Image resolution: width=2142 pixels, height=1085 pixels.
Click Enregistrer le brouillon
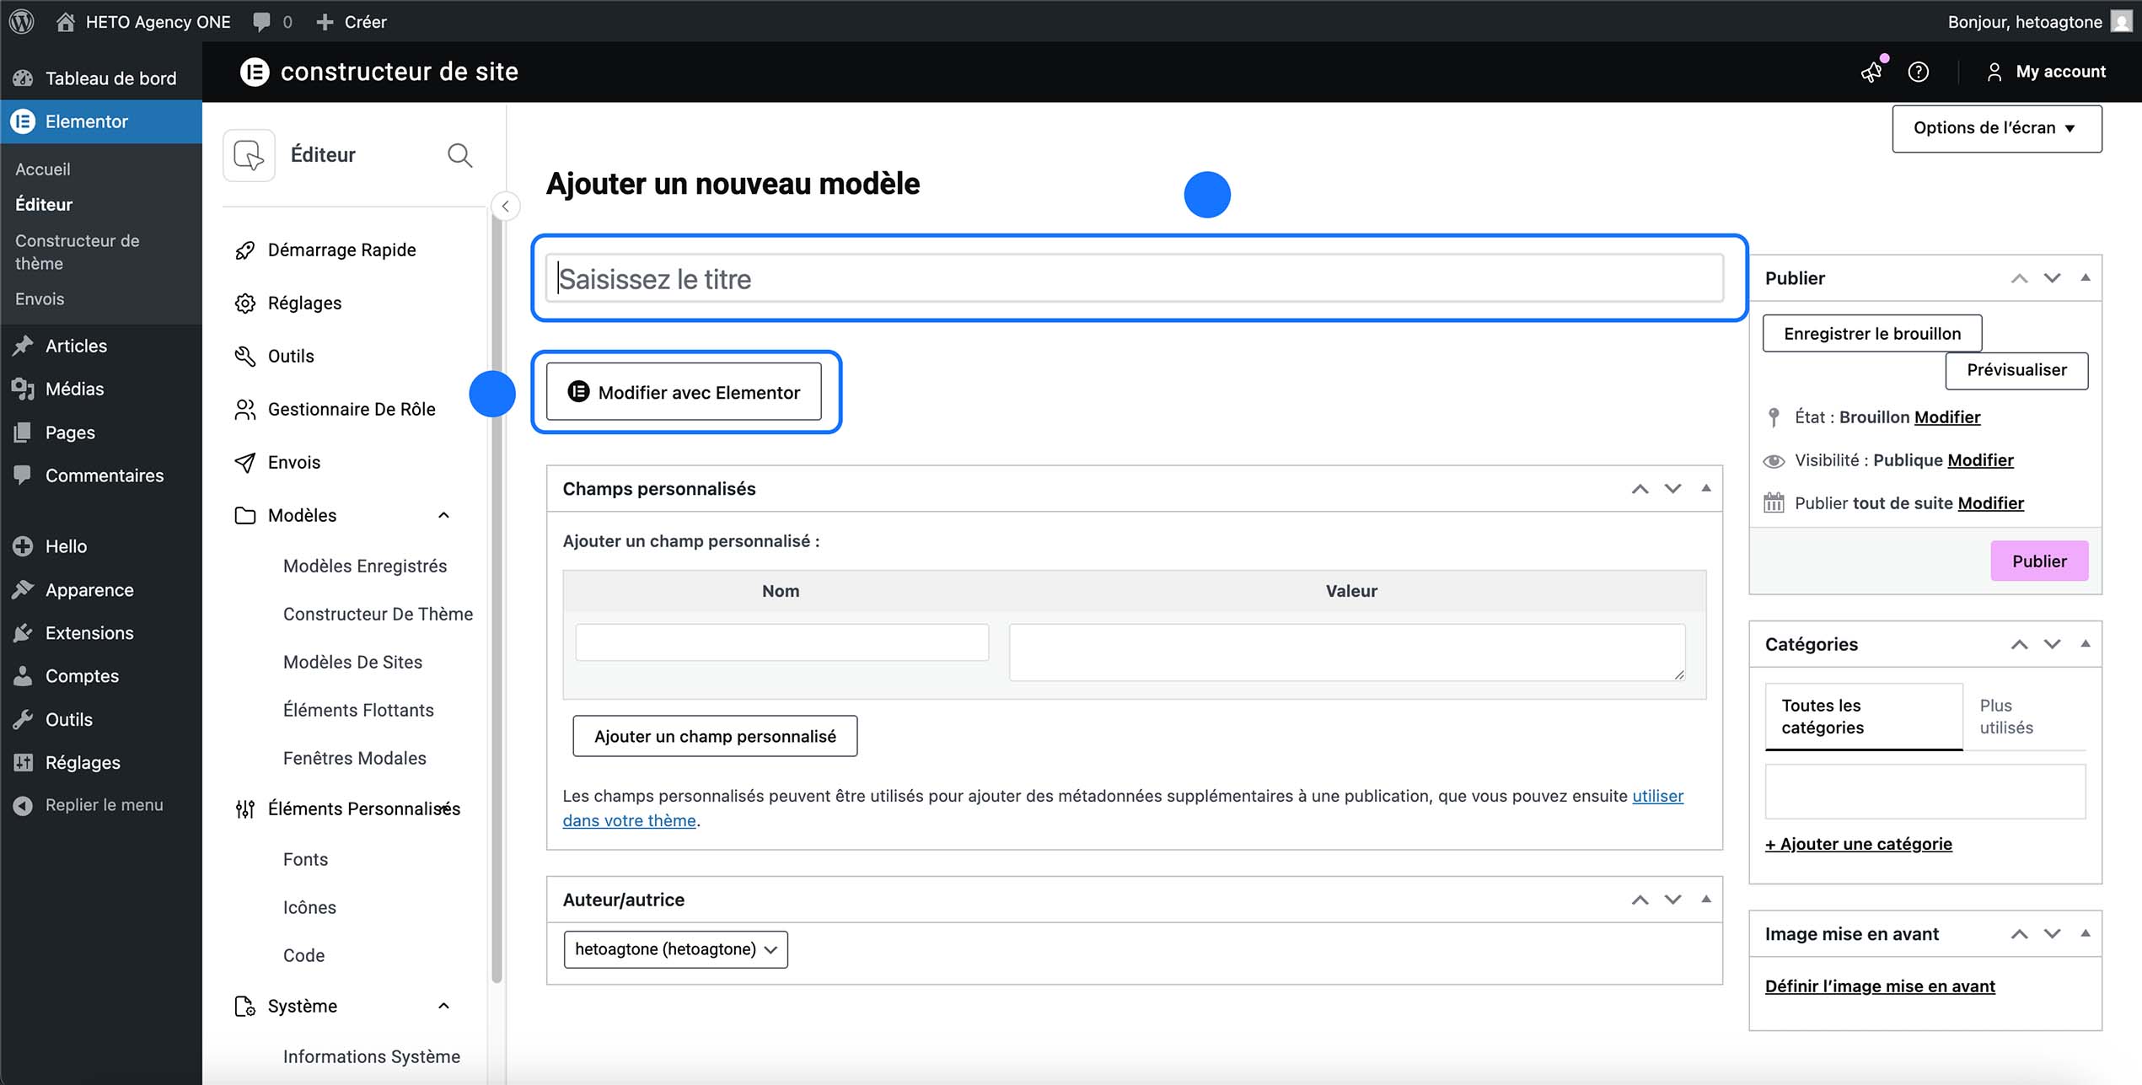(x=1872, y=333)
